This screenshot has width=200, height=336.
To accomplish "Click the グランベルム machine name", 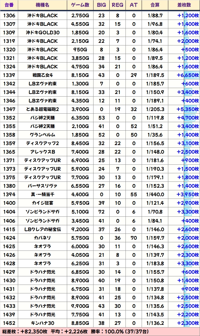I will pyautogui.click(x=42, y=135).
